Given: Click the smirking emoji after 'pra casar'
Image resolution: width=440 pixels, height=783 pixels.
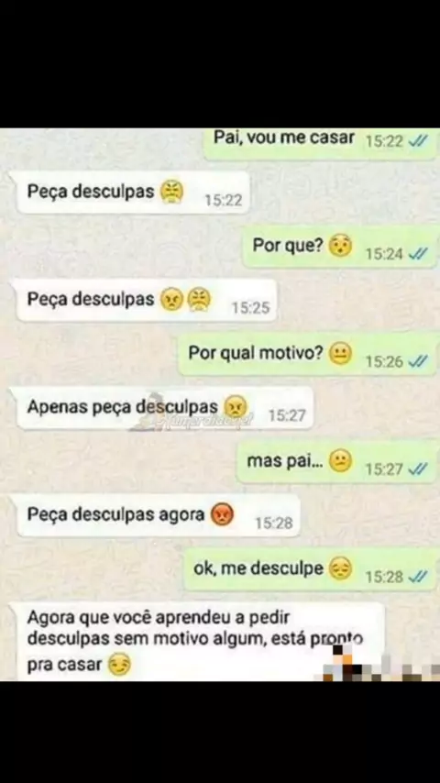Looking at the screenshot, I should pyautogui.click(x=119, y=665).
